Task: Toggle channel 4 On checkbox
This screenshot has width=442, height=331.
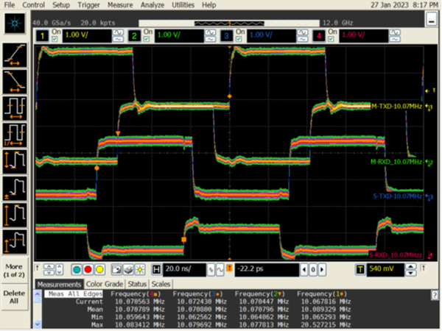Action: (331, 40)
